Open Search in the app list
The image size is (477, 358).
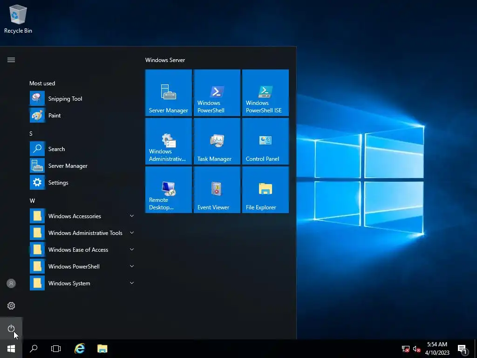(x=83, y=149)
